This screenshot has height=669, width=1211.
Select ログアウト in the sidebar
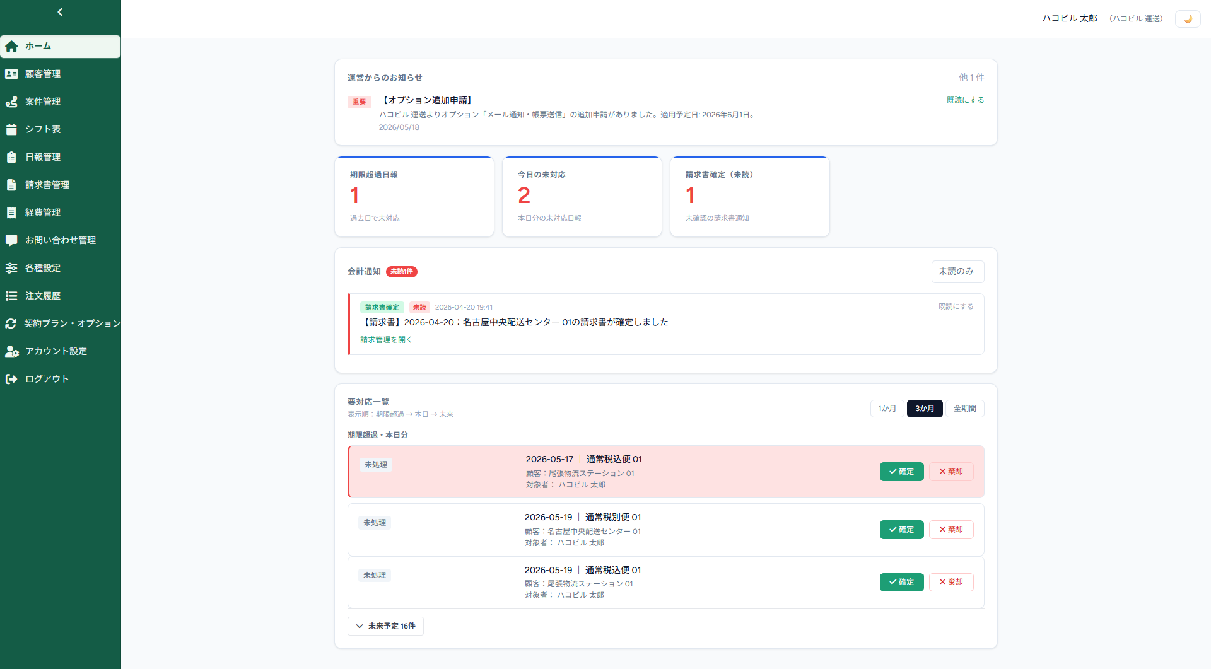tap(61, 379)
